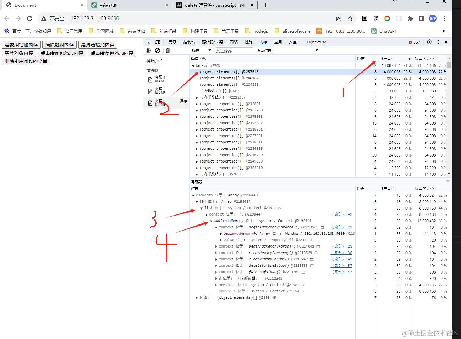
Task: Clear all profiles in the Memory panel
Action: [157, 51]
